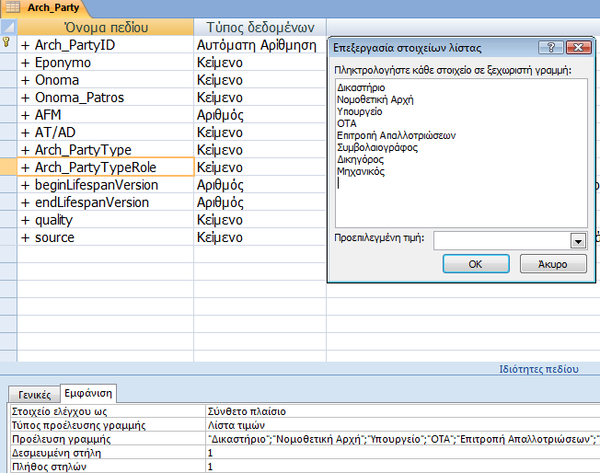Click the Λίστα τιμών row source type value
The image size is (600, 473).
tap(402, 425)
